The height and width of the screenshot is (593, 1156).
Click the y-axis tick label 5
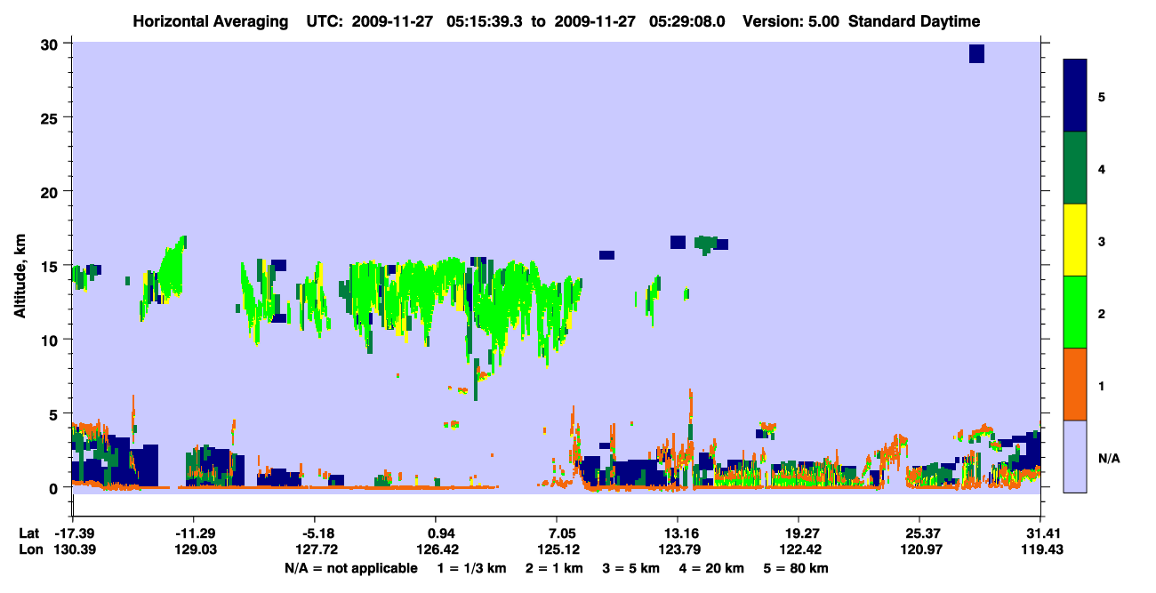pos(56,413)
